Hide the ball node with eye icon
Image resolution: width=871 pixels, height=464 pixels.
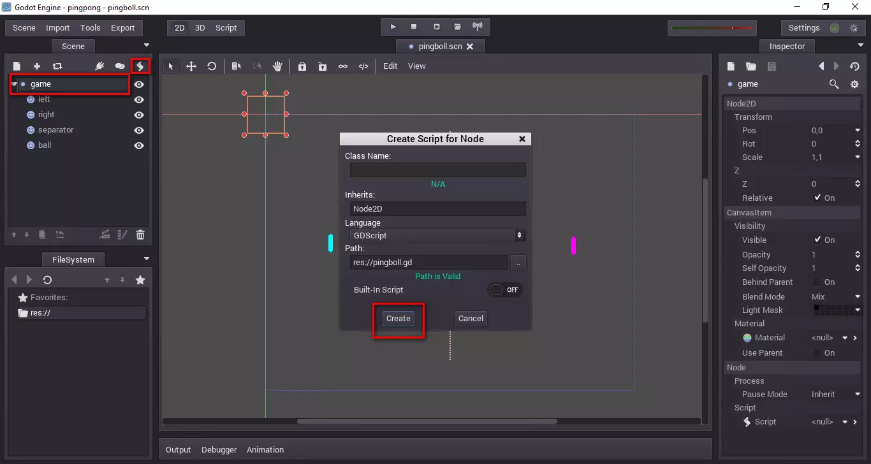pyautogui.click(x=139, y=145)
